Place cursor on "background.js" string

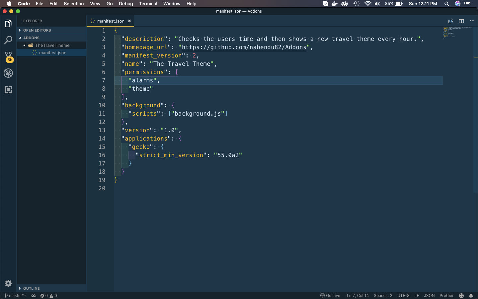pyautogui.click(x=198, y=114)
